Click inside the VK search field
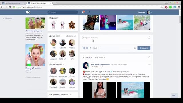 tap(63, 12)
